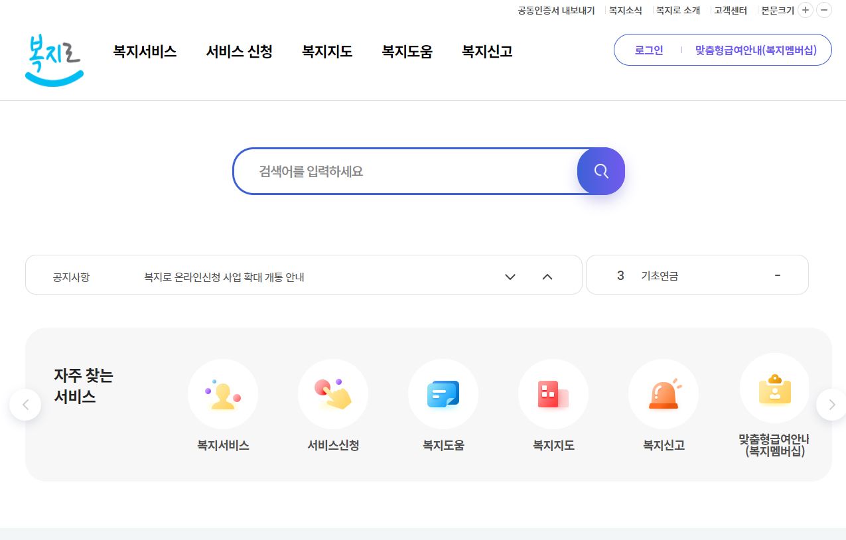Viewport: 846px width, 540px height.
Task: Open the 서비스신청 shortcut icon
Action: 333,394
